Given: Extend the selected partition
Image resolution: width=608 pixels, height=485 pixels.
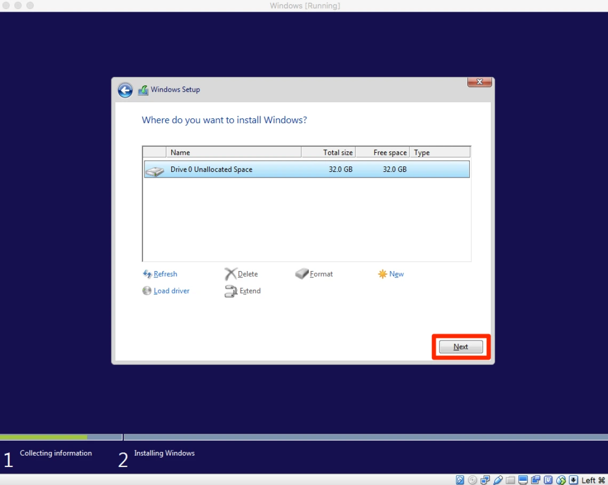Looking at the screenshot, I should (243, 291).
